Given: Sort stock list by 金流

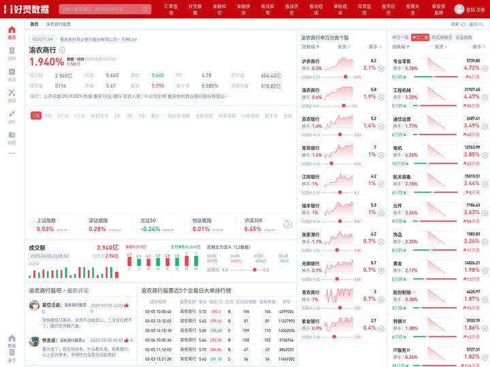Looking at the screenshot, I should coord(344,47).
